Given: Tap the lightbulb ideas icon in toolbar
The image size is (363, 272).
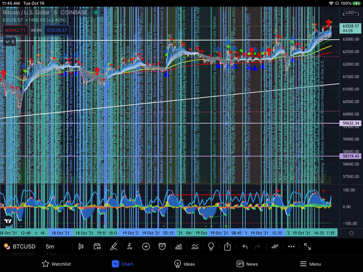Looking at the screenshot, I should click(211, 247).
